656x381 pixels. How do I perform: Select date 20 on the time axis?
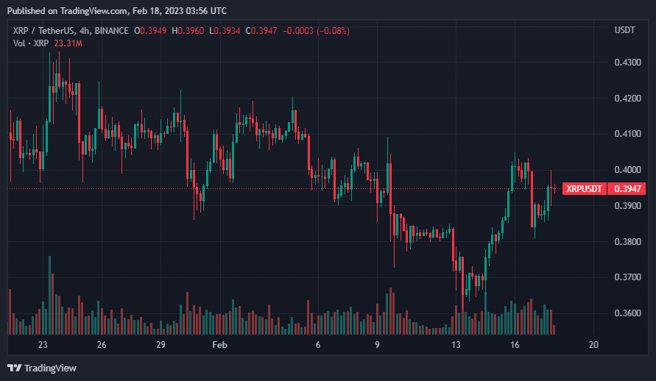(593, 345)
